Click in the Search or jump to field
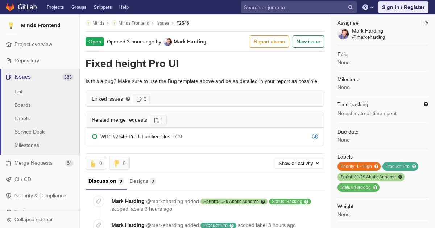This screenshot has height=228, width=435. 295,7
